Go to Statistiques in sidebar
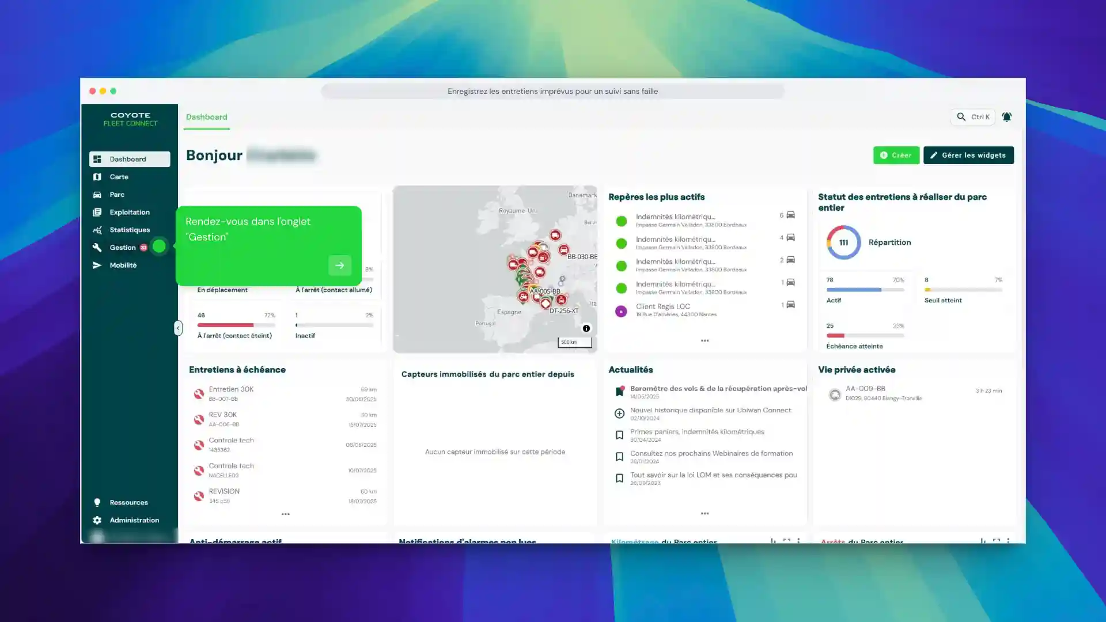This screenshot has width=1106, height=622. (129, 230)
